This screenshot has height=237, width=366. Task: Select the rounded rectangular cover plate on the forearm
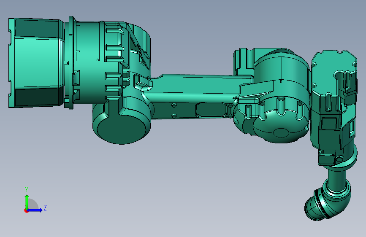coord(211,110)
